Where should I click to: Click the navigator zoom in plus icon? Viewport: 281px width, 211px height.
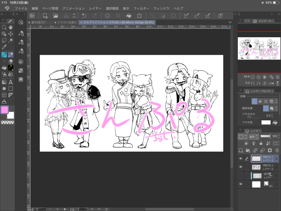pos(259,77)
